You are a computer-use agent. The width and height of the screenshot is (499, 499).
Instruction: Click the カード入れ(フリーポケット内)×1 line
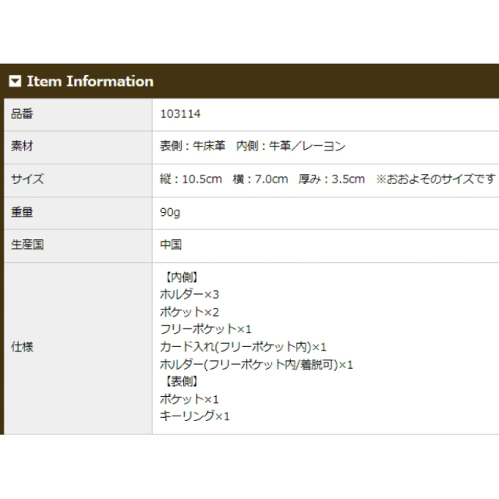click(x=243, y=346)
